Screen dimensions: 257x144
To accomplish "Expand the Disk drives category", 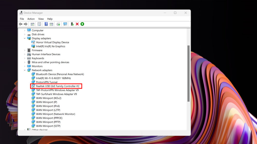I will coord(25,35).
